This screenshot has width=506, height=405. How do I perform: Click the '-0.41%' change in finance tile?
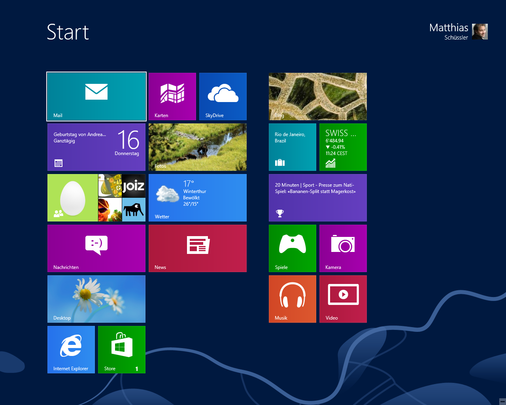click(335, 147)
